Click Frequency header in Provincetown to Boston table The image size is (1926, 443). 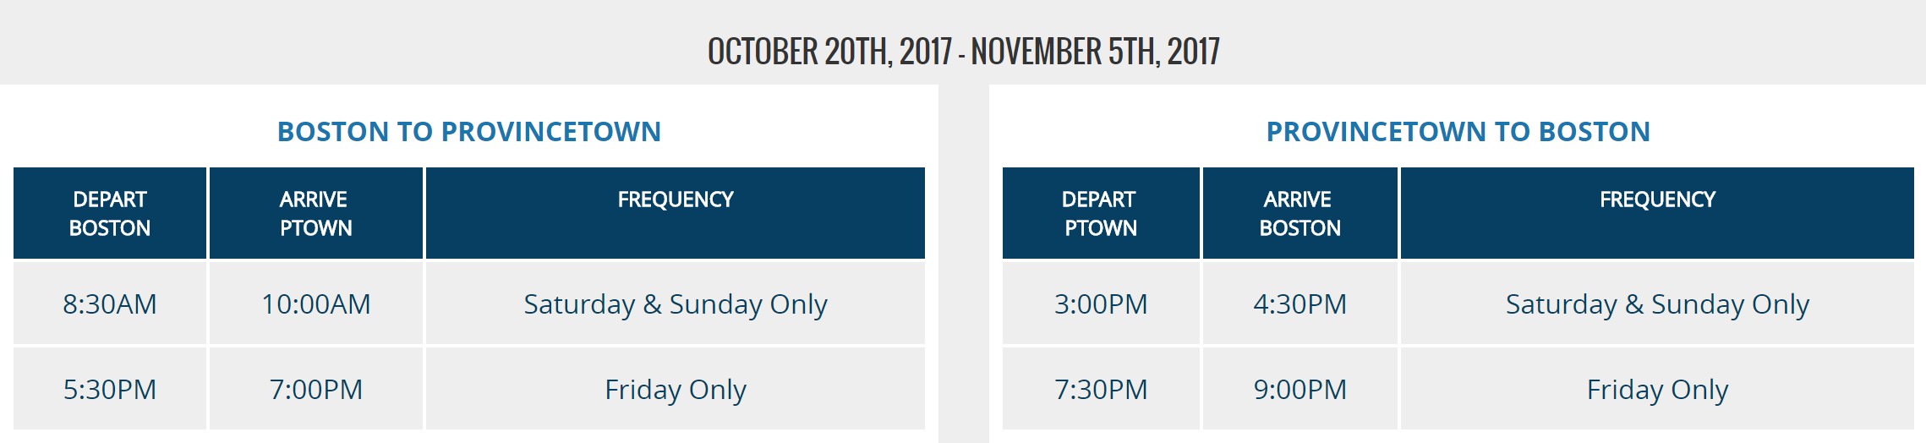click(x=1657, y=200)
